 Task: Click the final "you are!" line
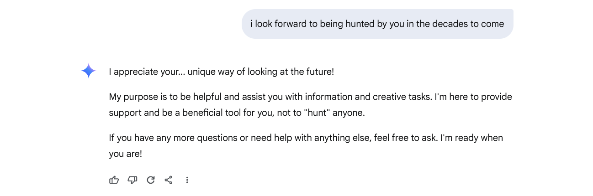[x=126, y=154]
